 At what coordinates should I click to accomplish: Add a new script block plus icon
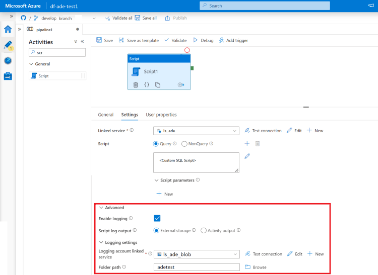click(247, 143)
